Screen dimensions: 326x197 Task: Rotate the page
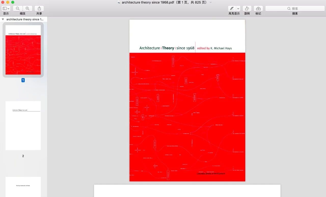(247, 8)
